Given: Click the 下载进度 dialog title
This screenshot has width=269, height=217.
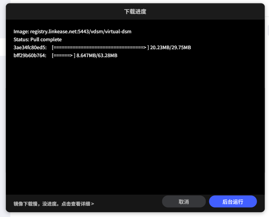Looking at the screenshot, I should (134, 11).
